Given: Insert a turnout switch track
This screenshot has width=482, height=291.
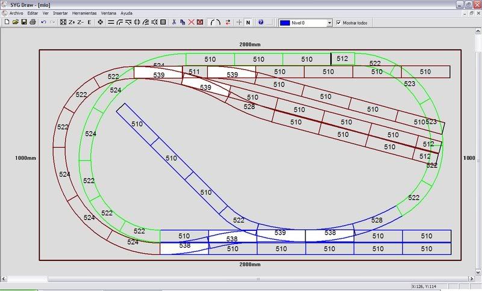Looking at the screenshot, I should pyautogui.click(x=128, y=22).
